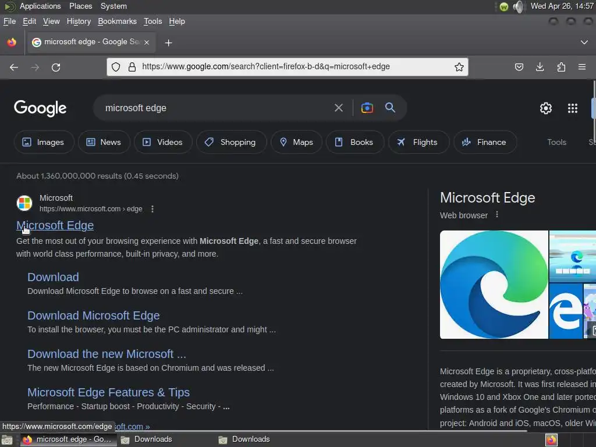Open the Google apps grid icon

[573, 108]
